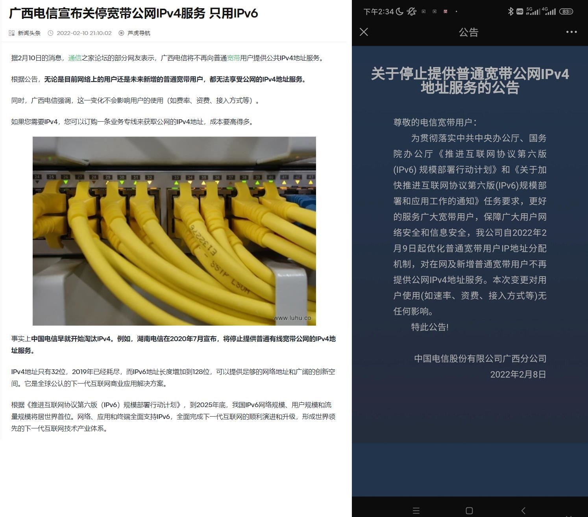Click the bold sentence 无论是目前网络上的用户
This screenshot has width=588, height=517.
pos(176,79)
